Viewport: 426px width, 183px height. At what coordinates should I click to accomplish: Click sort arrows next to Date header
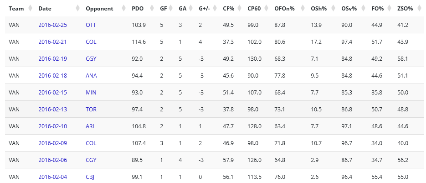pyautogui.click(x=77, y=9)
